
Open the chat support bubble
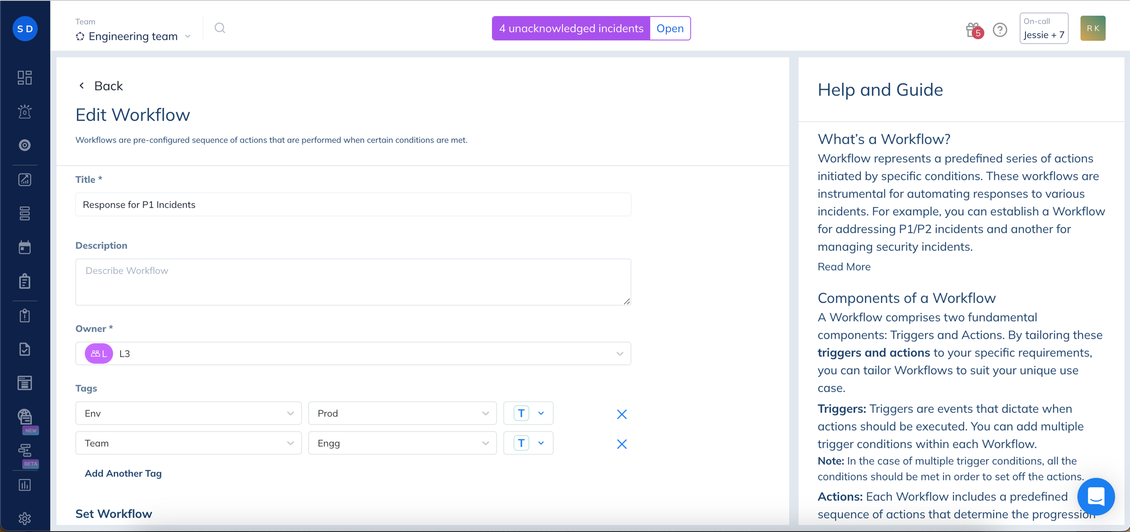coord(1096,496)
